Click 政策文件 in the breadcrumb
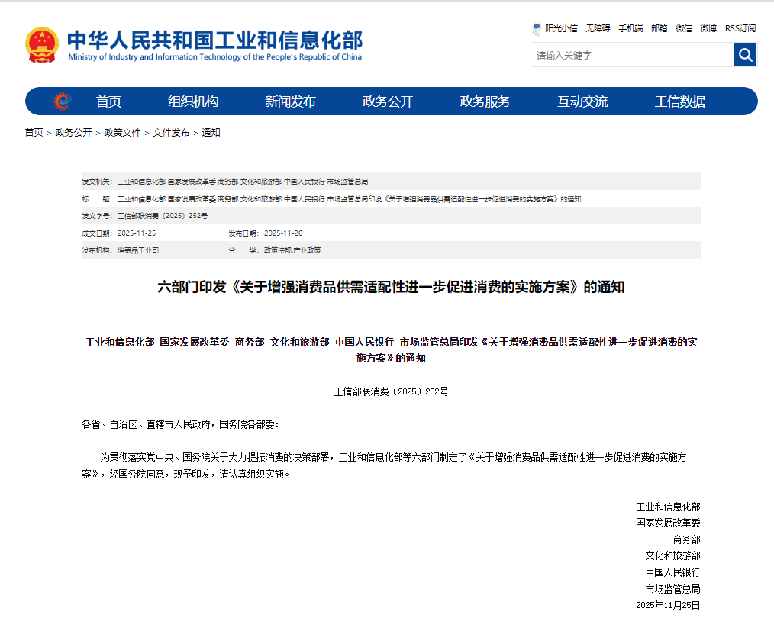The image size is (774, 618). (x=123, y=133)
